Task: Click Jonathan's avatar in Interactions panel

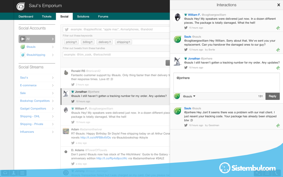Action: (x=178, y=61)
